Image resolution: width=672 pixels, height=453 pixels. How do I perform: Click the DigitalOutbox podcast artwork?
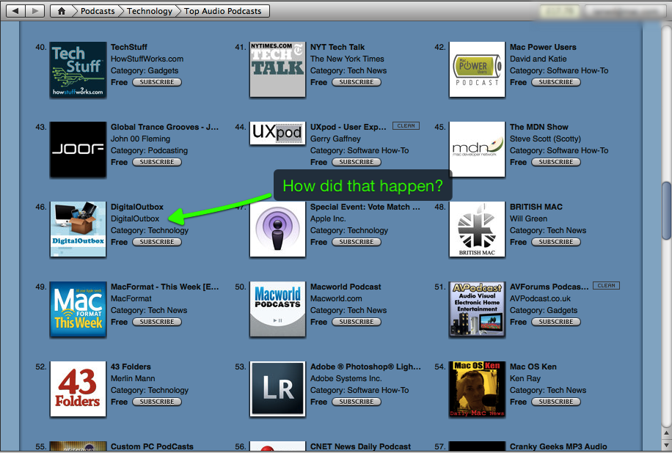point(78,229)
